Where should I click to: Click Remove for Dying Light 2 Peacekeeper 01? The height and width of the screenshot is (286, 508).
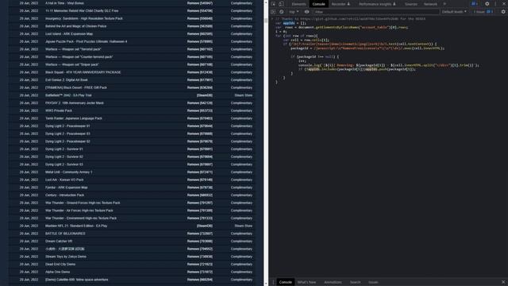pyautogui.click(x=200, y=126)
